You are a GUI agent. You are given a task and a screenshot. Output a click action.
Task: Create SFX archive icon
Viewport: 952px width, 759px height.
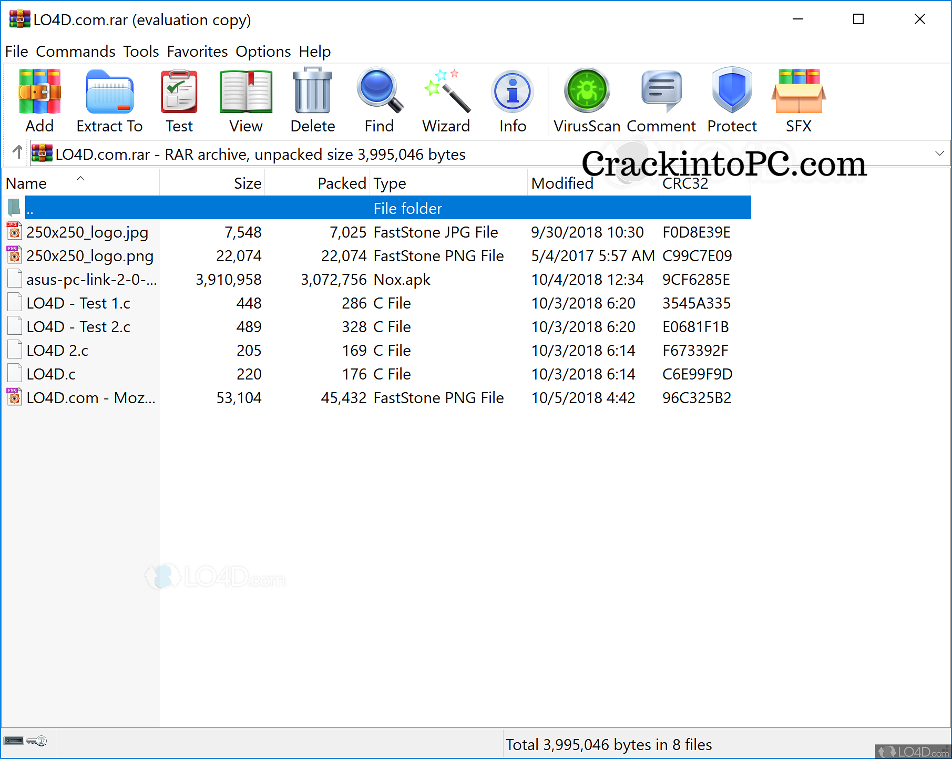coord(799,91)
